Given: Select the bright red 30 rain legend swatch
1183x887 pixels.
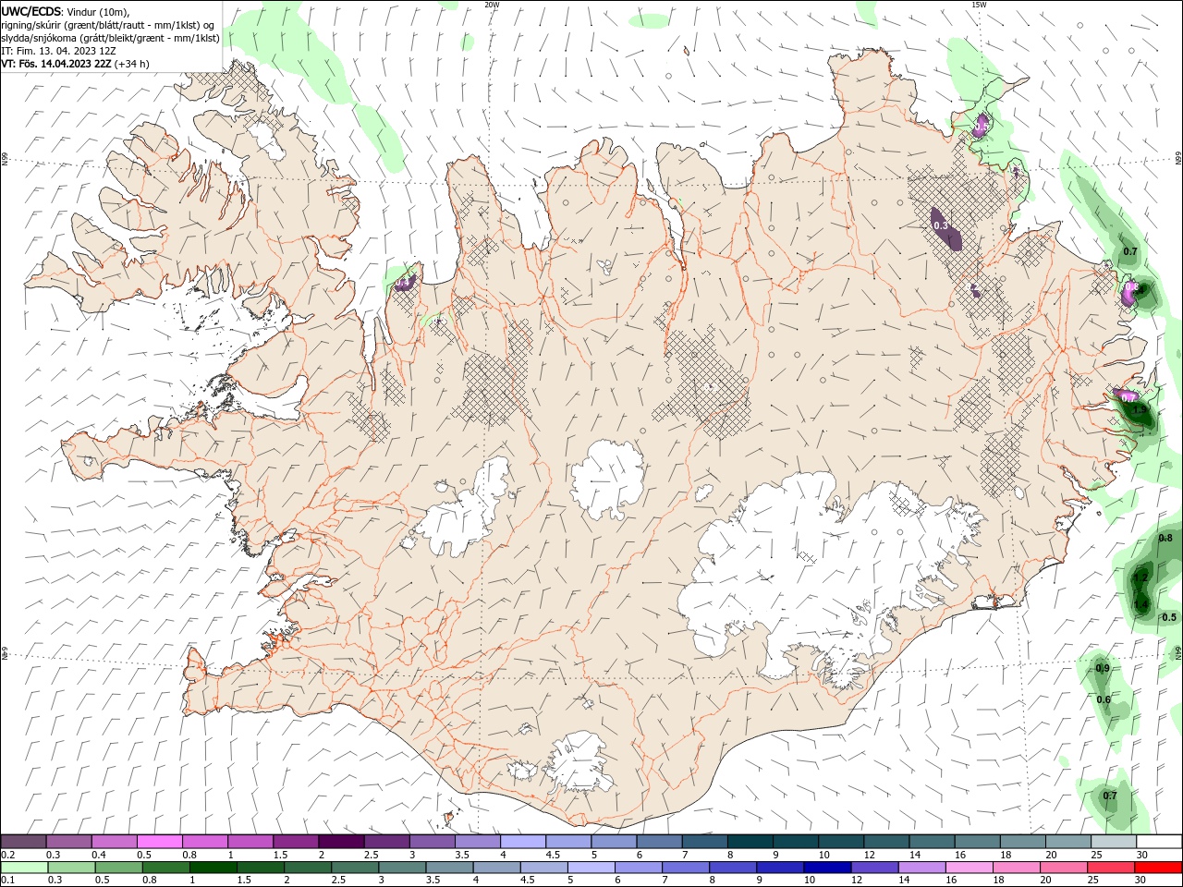Looking at the screenshot, I should click(x=1158, y=868).
